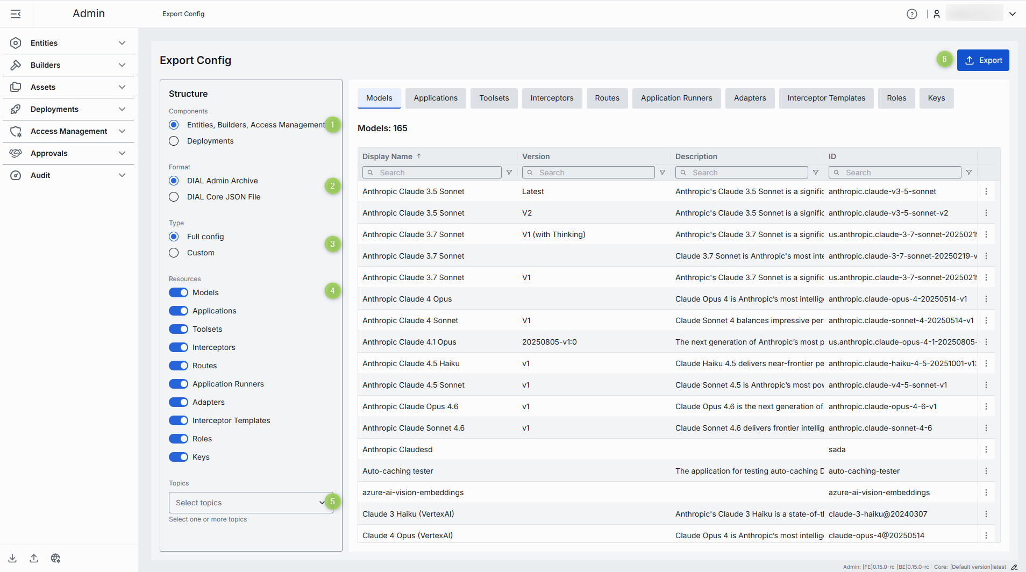Select the Deployments radio button
This screenshot has height=572, width=1026.
point(174,141)
